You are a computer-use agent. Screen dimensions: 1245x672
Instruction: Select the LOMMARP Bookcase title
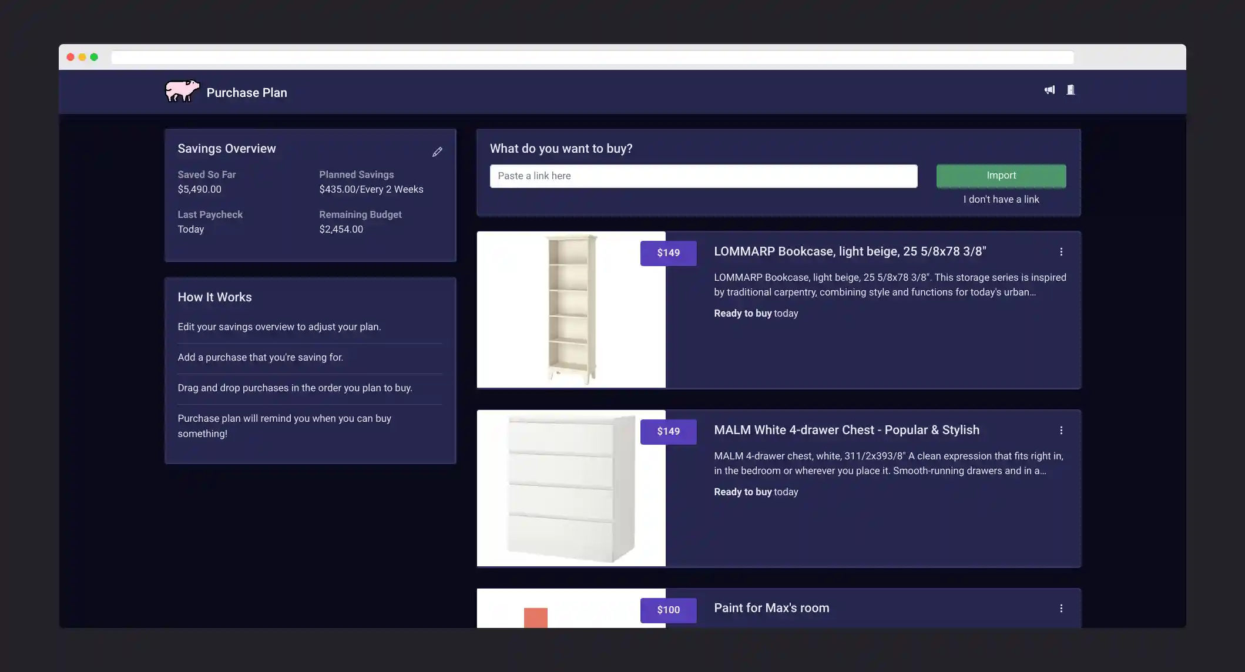pos(849,251)
